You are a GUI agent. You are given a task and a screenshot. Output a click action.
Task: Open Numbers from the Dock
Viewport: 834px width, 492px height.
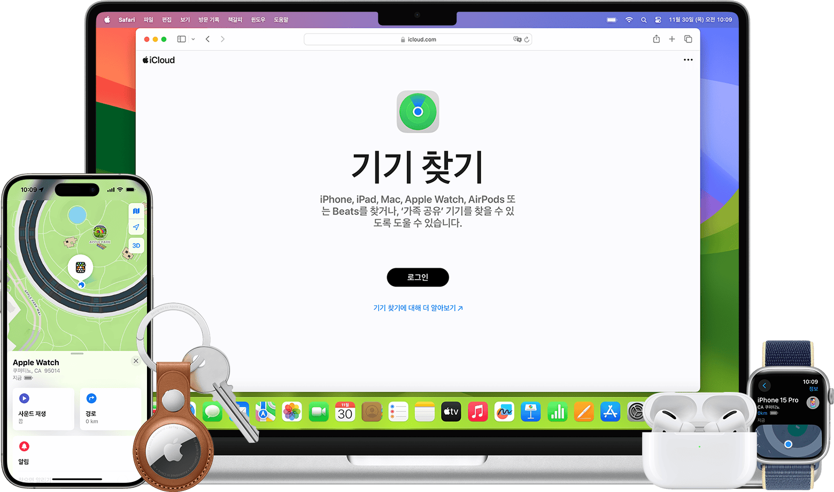pyautogui.click(x=558, y=412)
